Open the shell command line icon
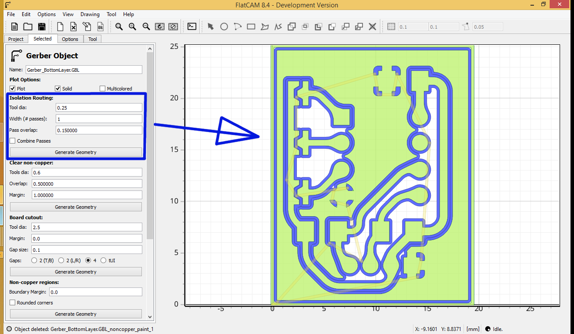The image size is (574, 334). [x=192, y=27]
